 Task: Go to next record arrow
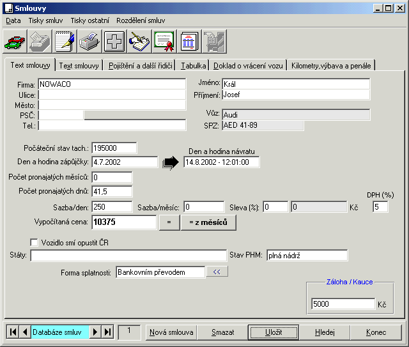[x=95, y=332]
